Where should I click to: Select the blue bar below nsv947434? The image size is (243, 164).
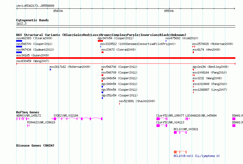pos(19,52)
